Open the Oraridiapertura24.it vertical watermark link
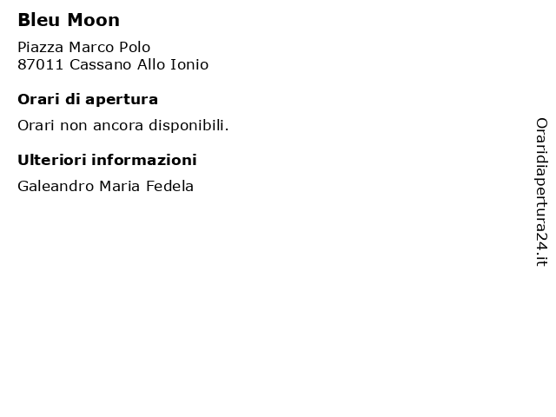The width and height of the screenshot is (556, 417). point(541,192)
